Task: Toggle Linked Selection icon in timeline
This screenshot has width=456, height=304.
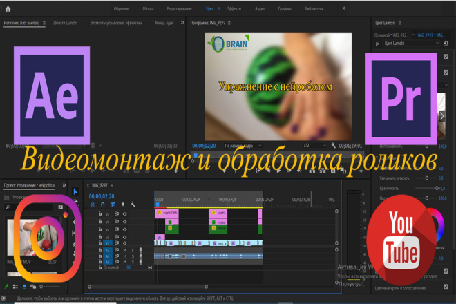Action: coord(113,205)
